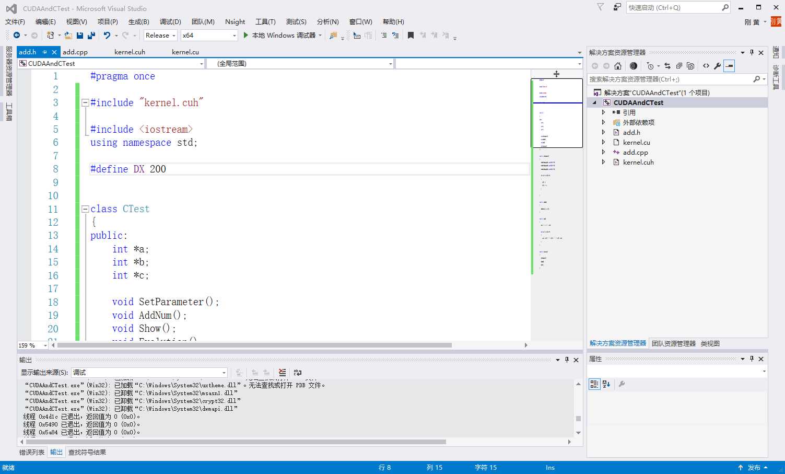Click Clear All icon in Output panel

[283, 373]
